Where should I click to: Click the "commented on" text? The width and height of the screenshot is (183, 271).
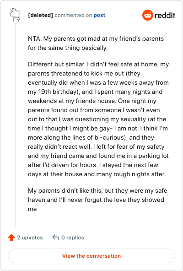[73, 15]
